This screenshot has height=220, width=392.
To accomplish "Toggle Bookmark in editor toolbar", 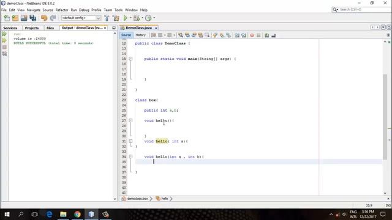I will pos(228,35).
